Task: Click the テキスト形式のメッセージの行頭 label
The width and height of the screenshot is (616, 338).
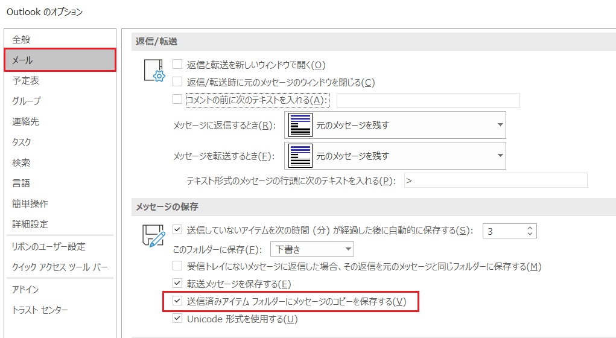Action: tap(291, 181)
